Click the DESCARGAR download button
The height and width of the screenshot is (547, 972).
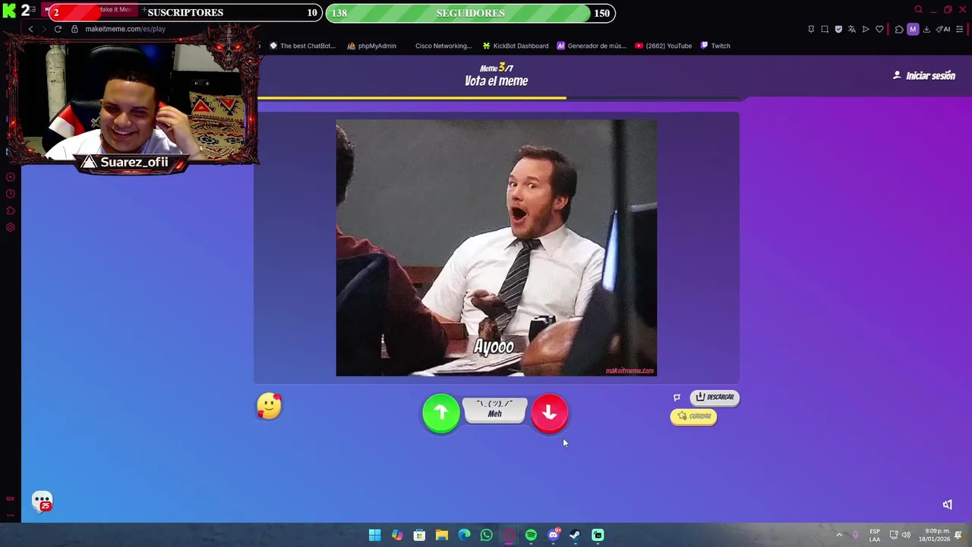(715, 397)
